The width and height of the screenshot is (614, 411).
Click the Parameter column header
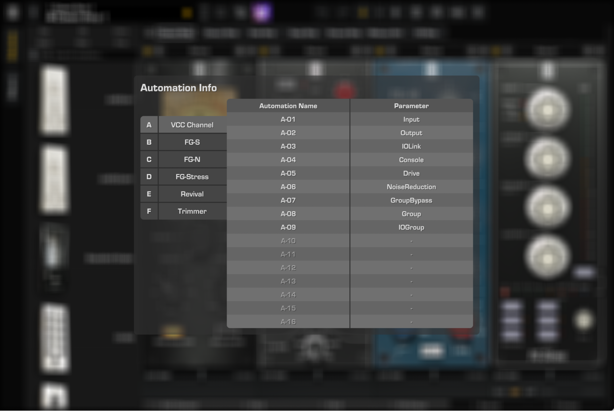click(x=411, y=106)
